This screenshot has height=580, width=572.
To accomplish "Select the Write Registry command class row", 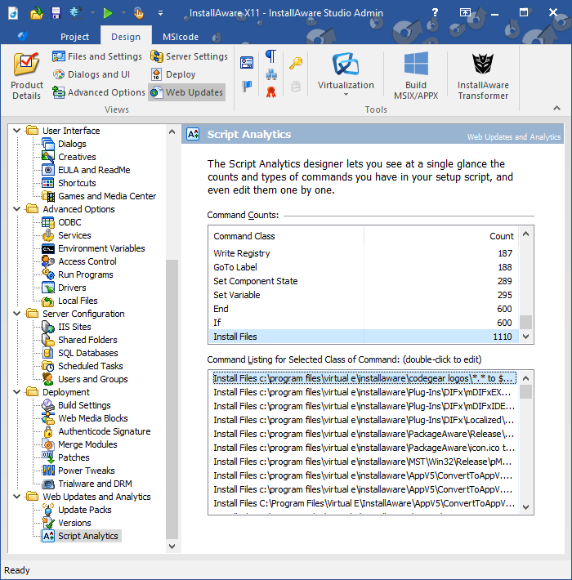I will tap(363, 253).
